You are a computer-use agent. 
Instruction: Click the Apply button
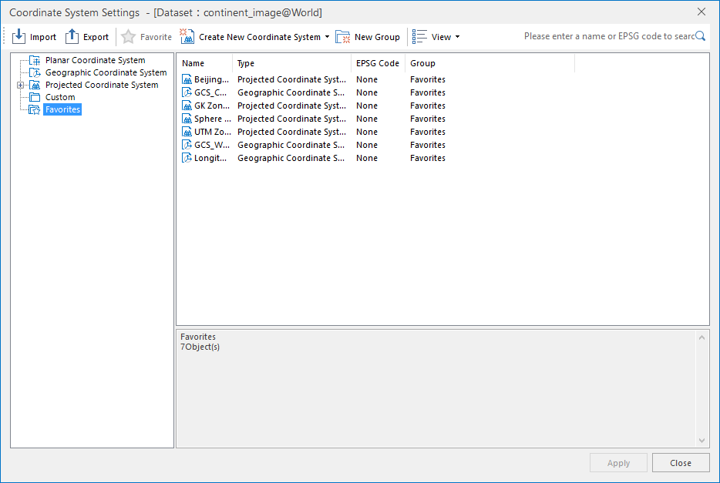click(x=618, y=463)
